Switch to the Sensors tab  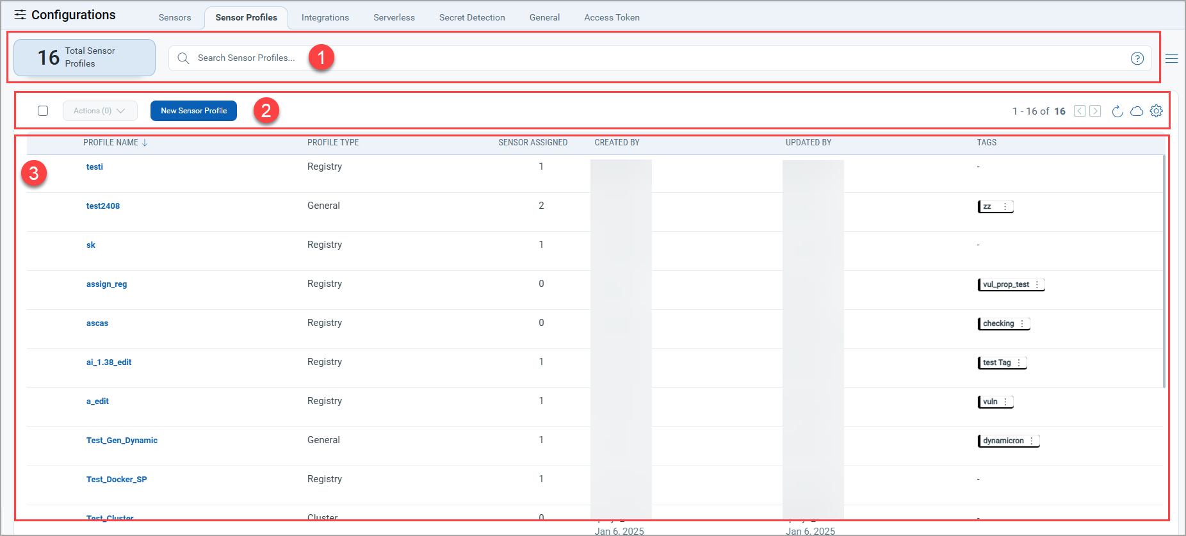point(175,17)
